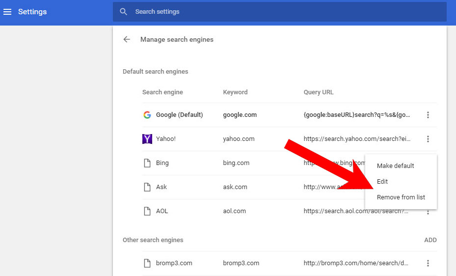Click the yahoo.com keyword

click(239, 139)
